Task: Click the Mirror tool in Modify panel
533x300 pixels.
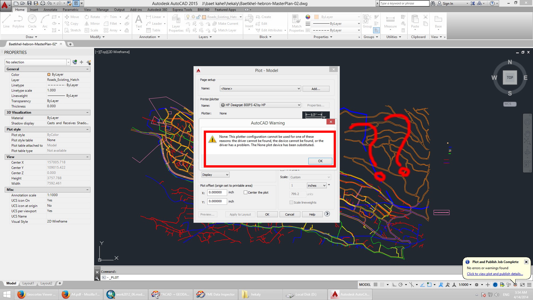Action: (92, 24)
